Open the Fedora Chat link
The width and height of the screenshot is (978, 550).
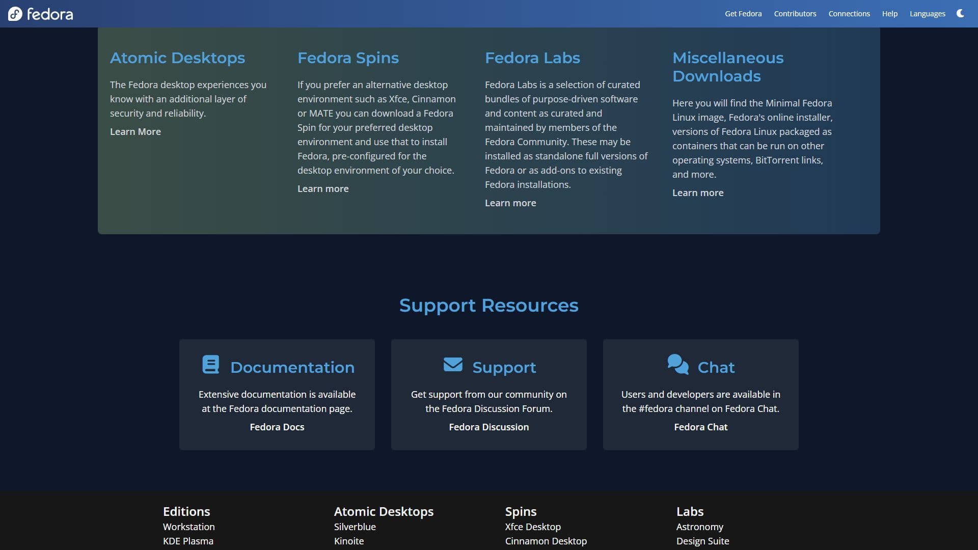(701, 427)
